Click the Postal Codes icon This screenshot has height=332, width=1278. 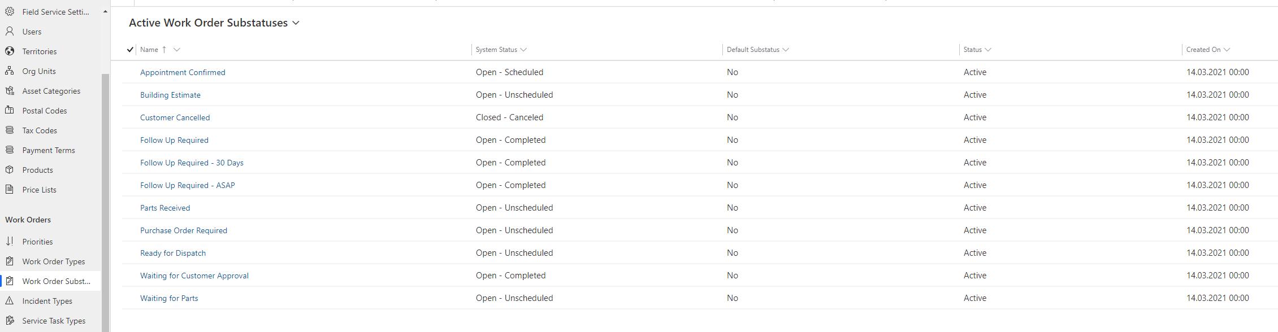(10, 111)
